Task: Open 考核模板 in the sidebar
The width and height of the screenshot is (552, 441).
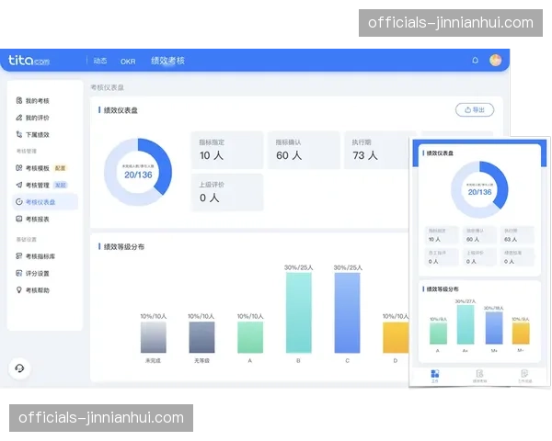Action: tap(37, 168)
